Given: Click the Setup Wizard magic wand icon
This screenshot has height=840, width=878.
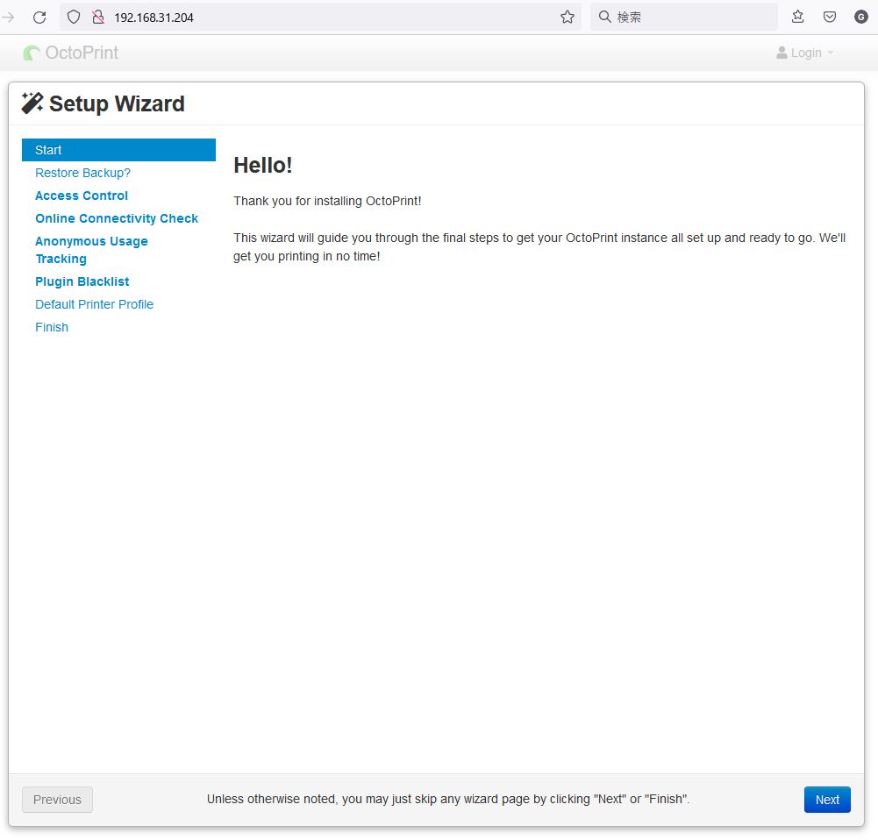Looking at the screenshot, I should click(x=32, y=103).
